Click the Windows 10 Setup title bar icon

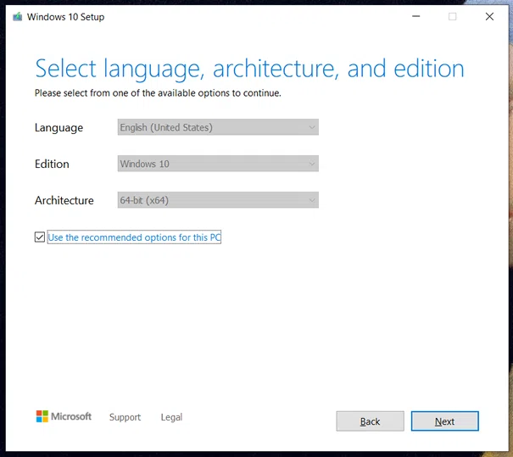(x=17, y=16)
